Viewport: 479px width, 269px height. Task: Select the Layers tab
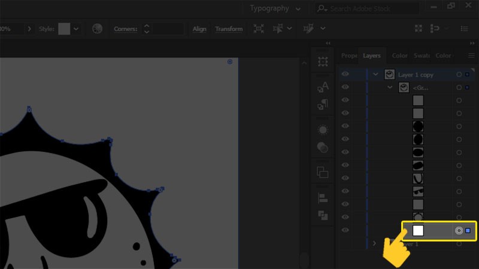coord(372,56)
